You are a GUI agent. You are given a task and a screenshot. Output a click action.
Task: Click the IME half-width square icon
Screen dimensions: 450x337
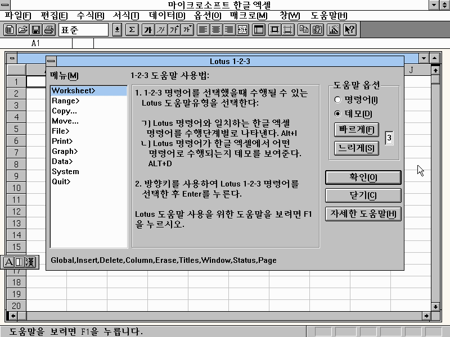point(19,262)
